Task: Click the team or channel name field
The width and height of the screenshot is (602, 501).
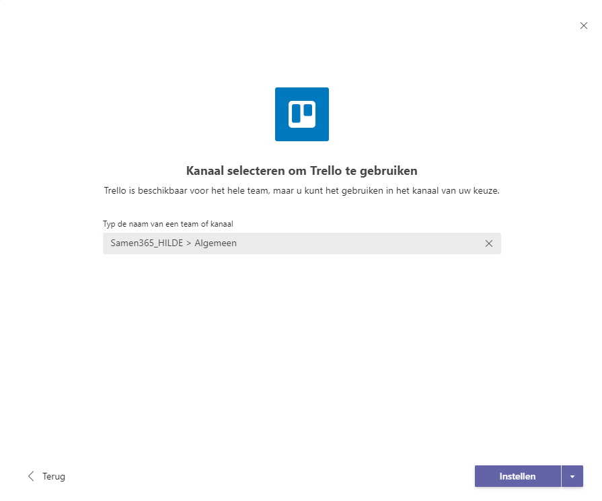Action: [x=302, y=243]
